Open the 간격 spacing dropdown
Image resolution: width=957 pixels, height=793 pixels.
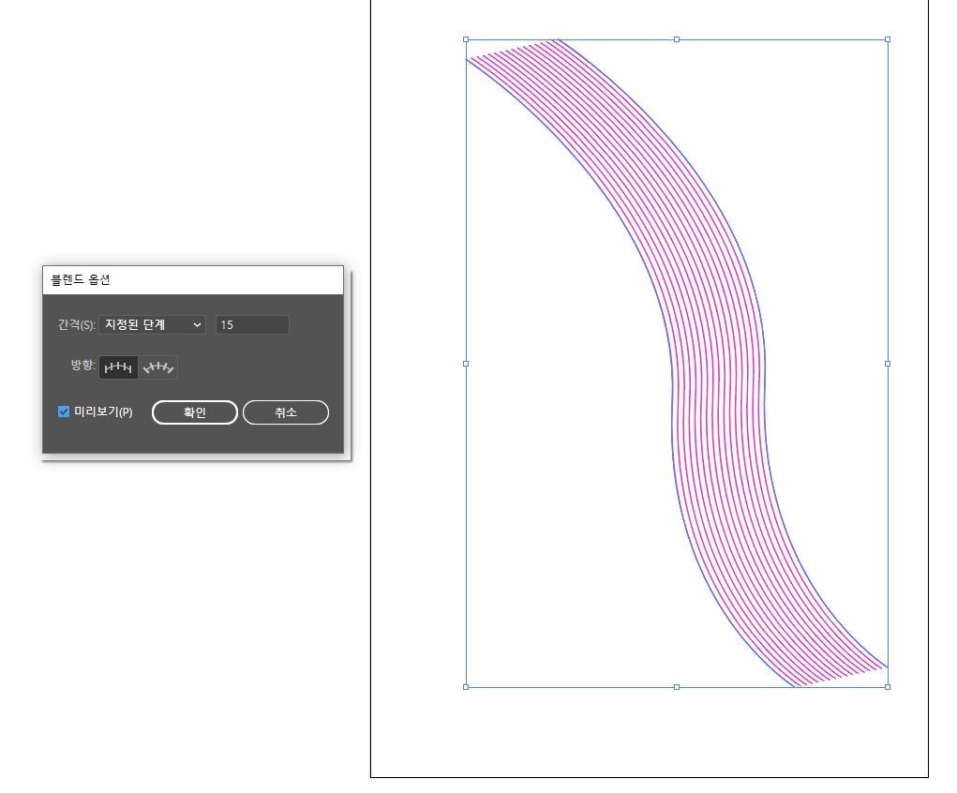[152, 324]
